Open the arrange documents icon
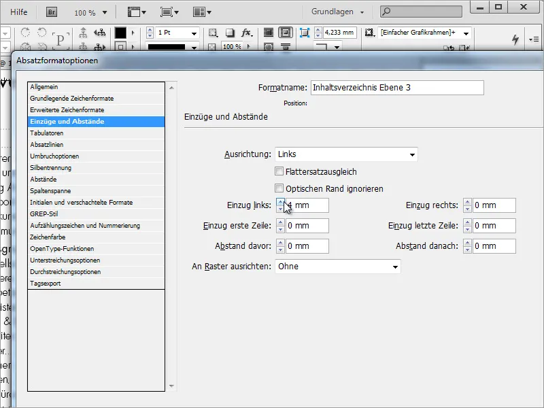 click(202, 12)
